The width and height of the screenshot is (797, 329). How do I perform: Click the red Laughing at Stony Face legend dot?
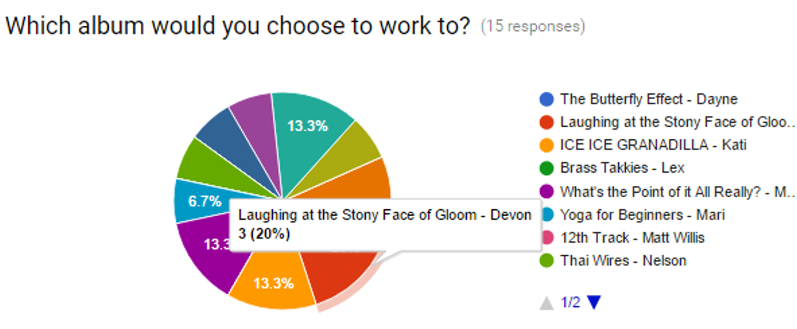(x=546, y=122)
